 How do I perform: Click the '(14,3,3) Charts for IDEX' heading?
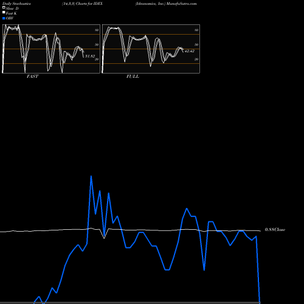click(83, 4)
